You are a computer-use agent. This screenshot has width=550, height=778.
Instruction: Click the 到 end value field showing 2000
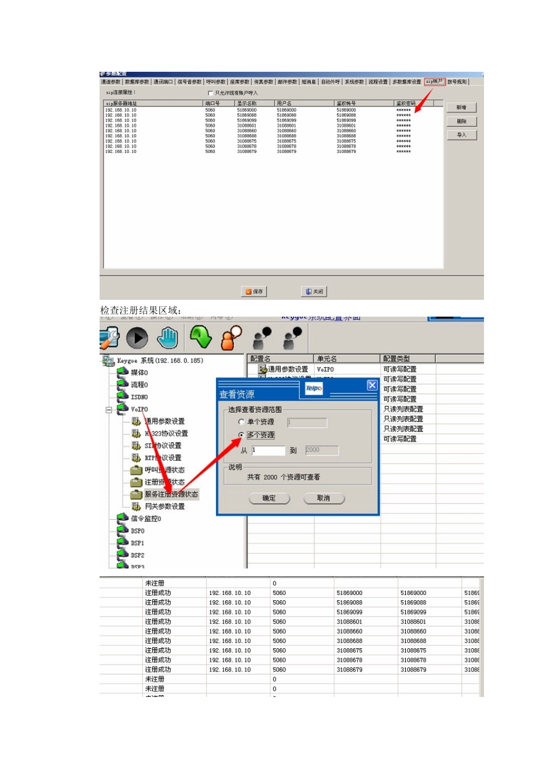(322, 450)
